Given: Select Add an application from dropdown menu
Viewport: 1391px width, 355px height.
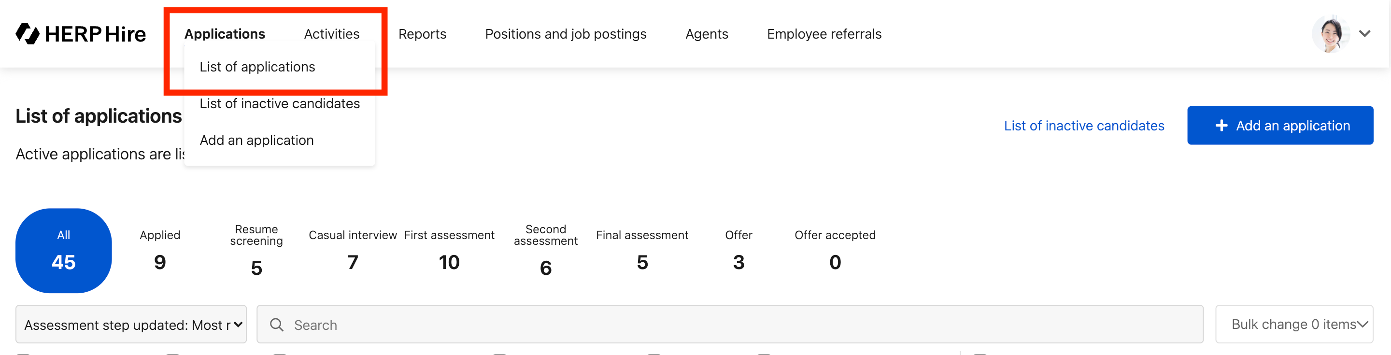Looking at the screenshot, I should click(x=256, y=141).
